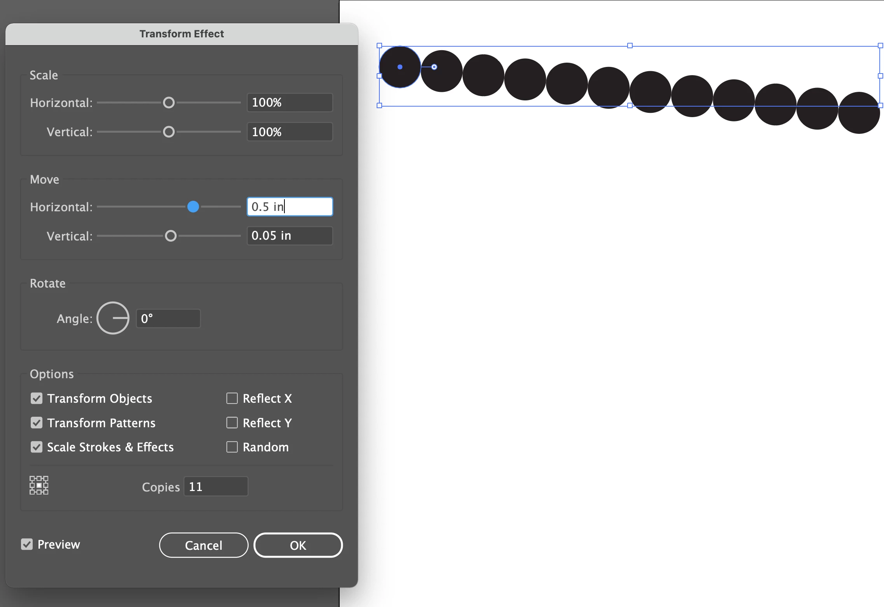Enable Reflect X checkbox

click(x=232, y=398)
